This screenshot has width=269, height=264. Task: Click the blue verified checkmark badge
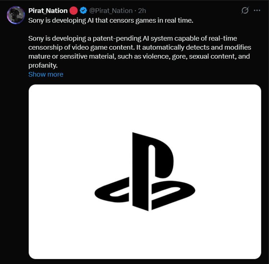pyautogui.click(x=83, y=11)
